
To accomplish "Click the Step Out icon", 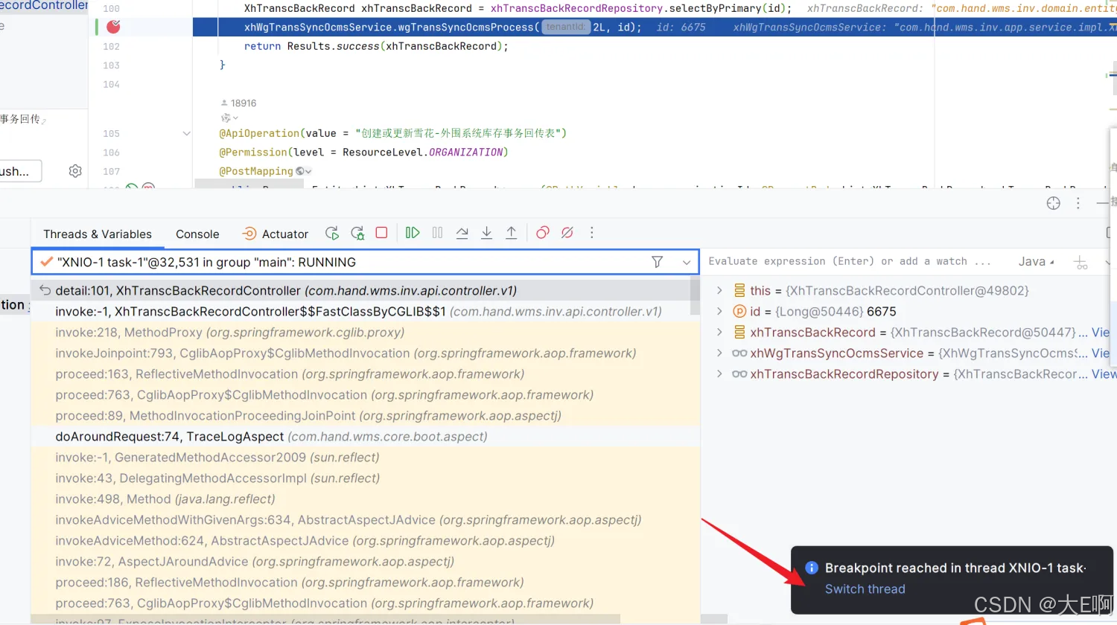I will [512, 233].
